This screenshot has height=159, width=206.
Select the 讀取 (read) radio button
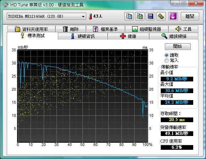167,55
